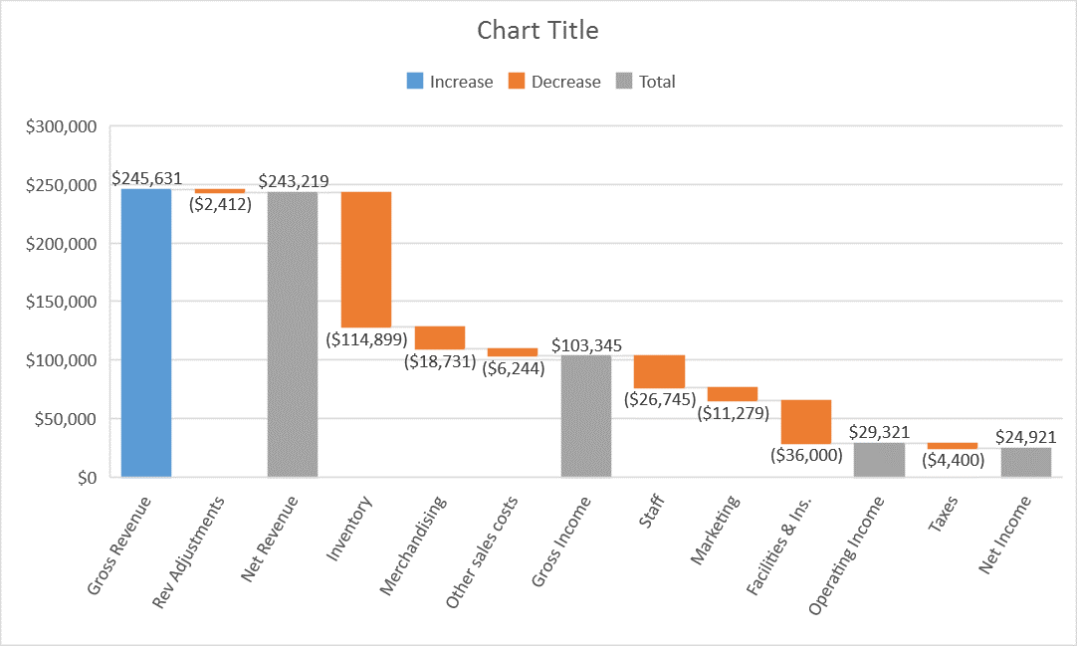Viewport: 1078px width, 648px height.
Task: Select the orange Decrease legend swatch
Action: [516, 82]
